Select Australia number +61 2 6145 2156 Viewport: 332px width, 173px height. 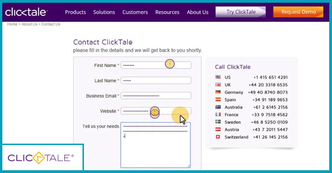[270, 107]
